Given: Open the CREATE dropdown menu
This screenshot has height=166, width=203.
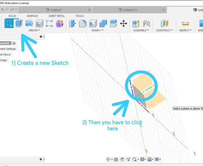Looking at the screenshot, I should pos(34,30).
